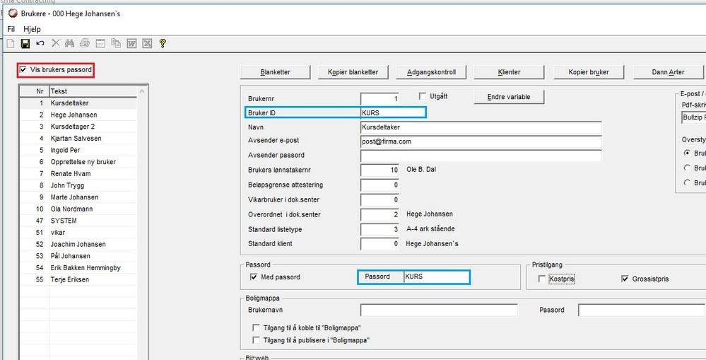
Task: Open the Hjelp menu
Action: tap(32, 29)
